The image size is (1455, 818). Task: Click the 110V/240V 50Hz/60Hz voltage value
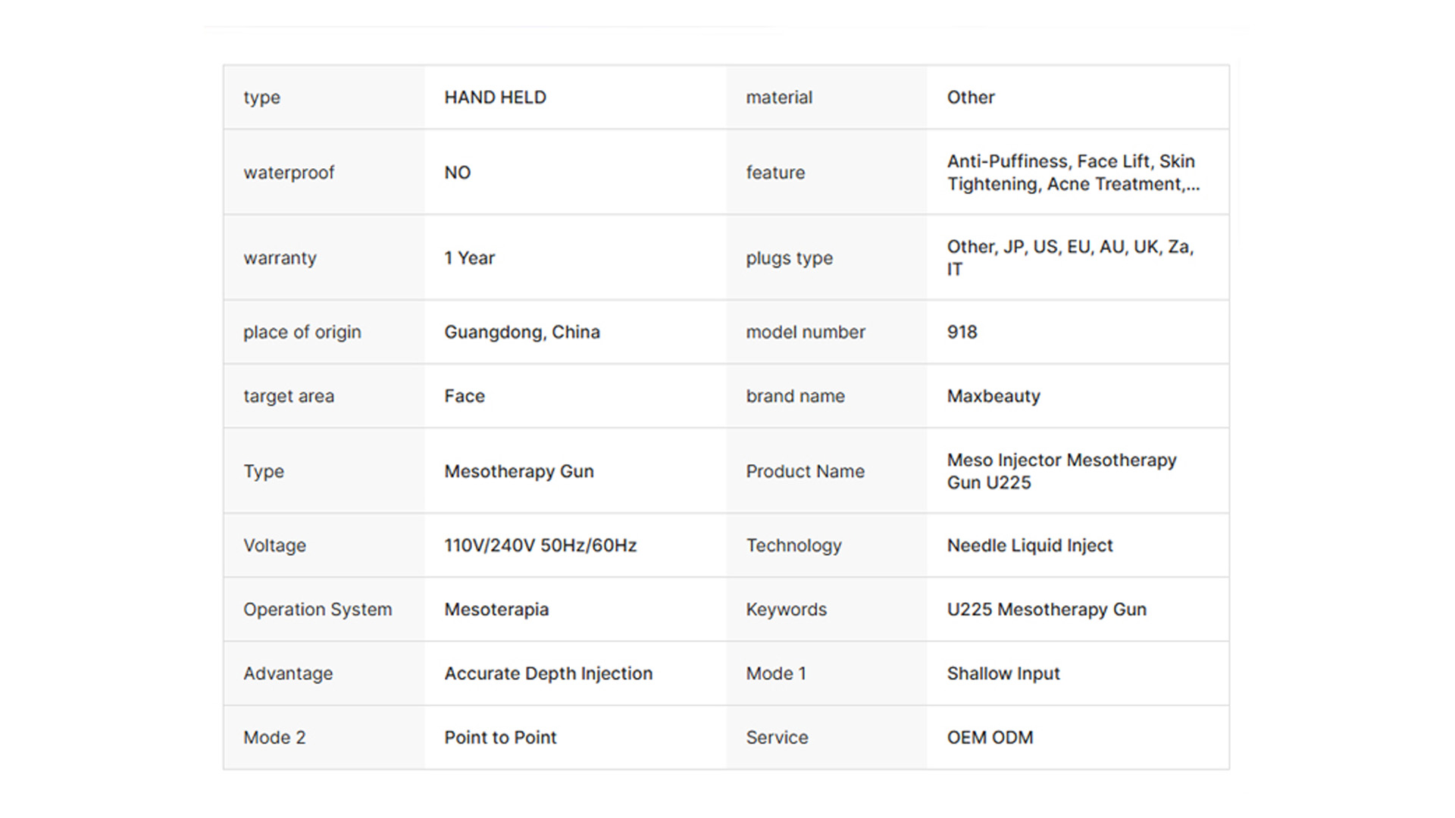(540, 545)
